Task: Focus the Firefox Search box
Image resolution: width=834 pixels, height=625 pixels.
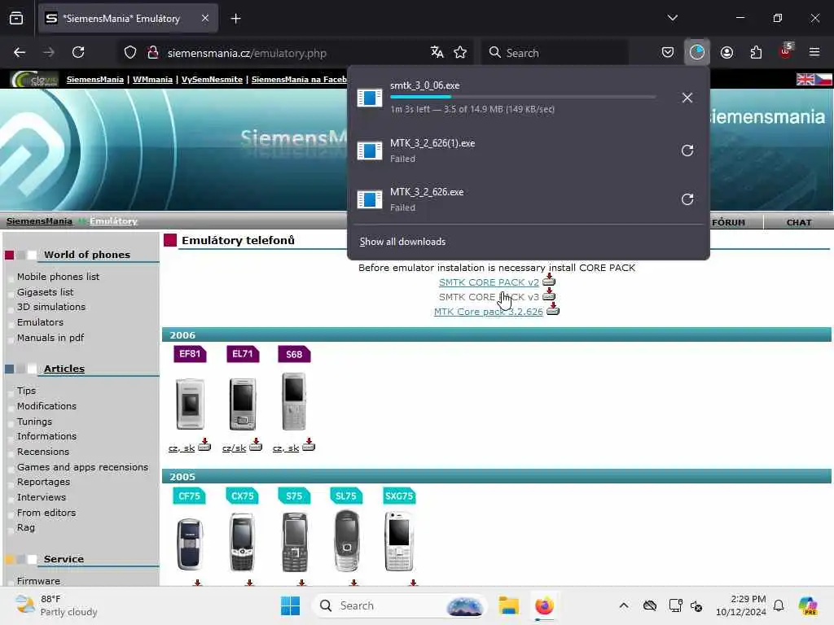Action: (555, 53)
